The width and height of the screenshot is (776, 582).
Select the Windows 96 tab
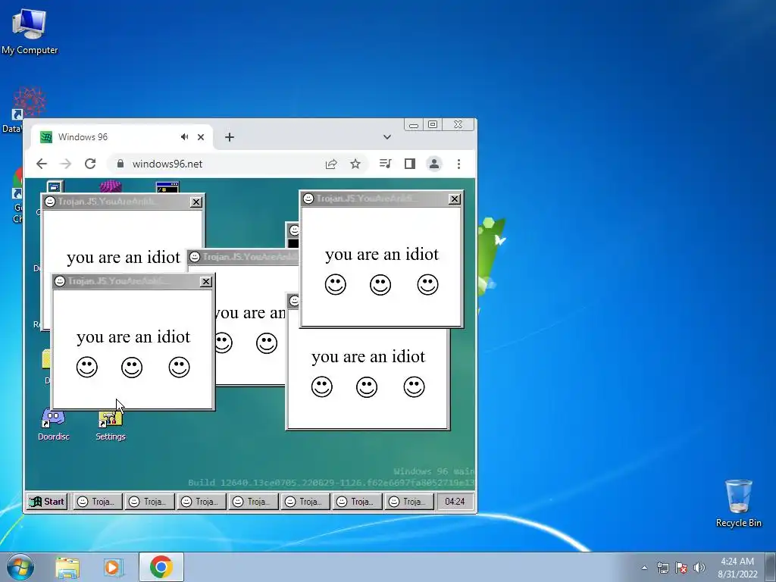122,137
